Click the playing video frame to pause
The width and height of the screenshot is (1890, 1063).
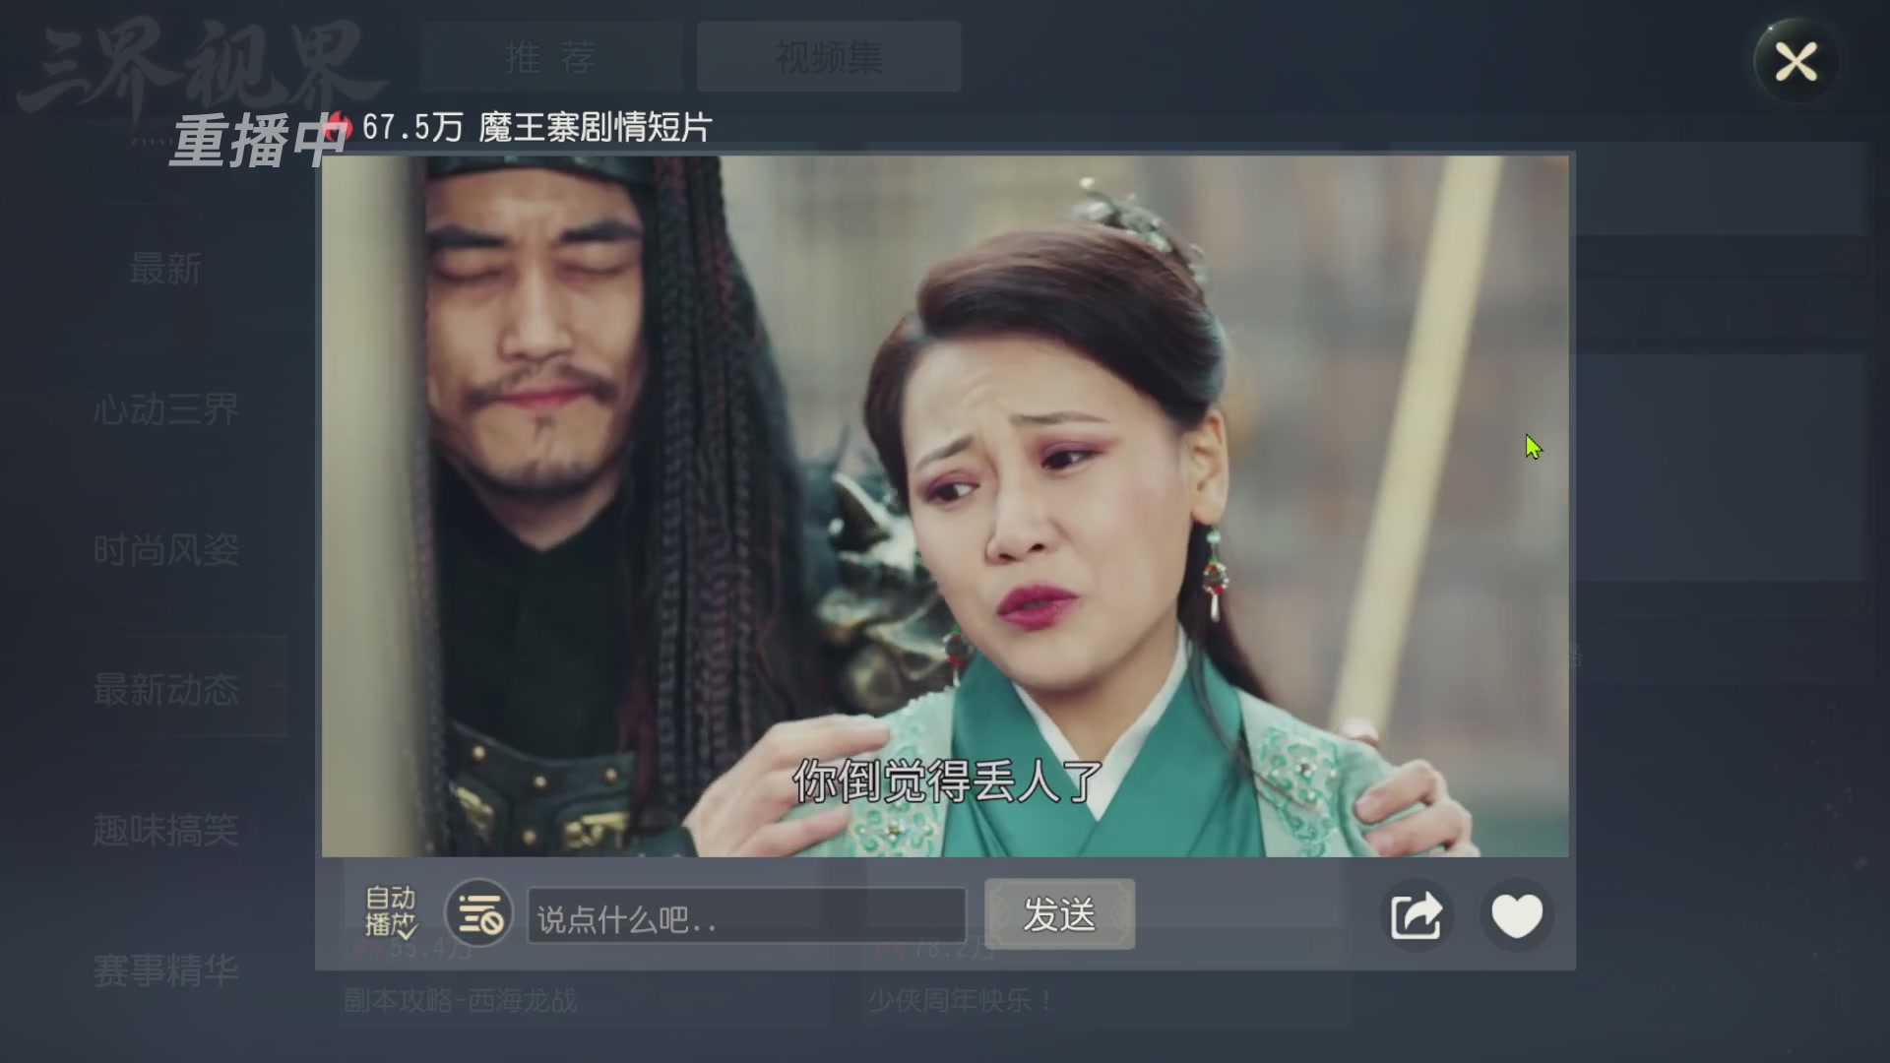945,506
